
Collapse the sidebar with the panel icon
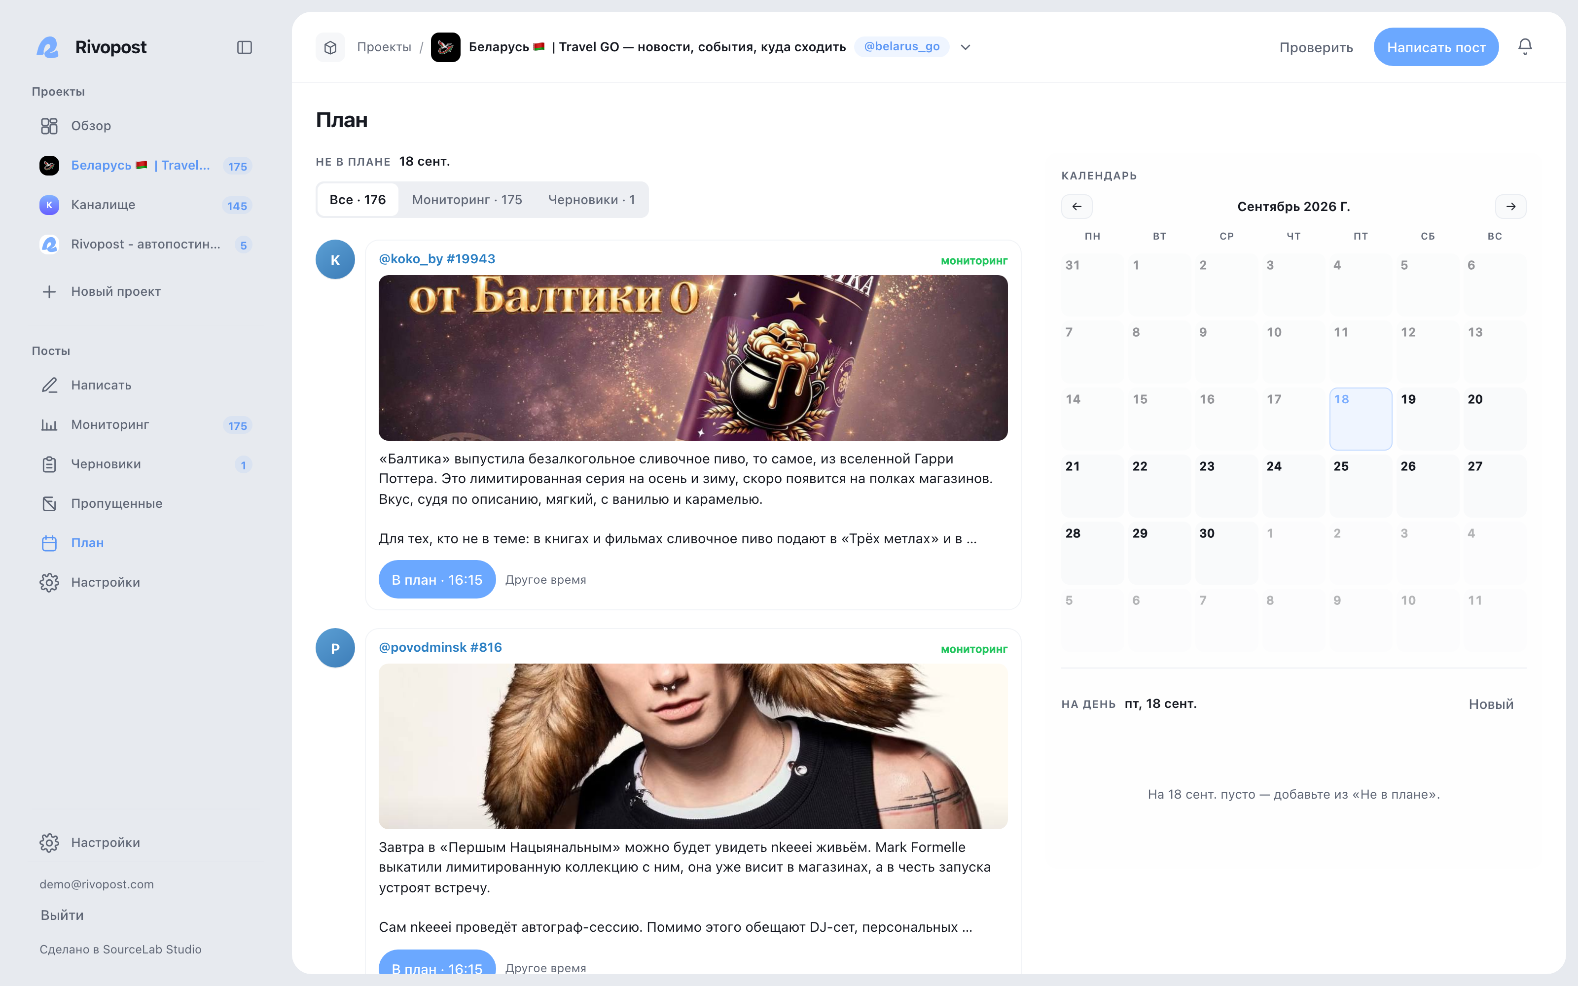point(245,48)
